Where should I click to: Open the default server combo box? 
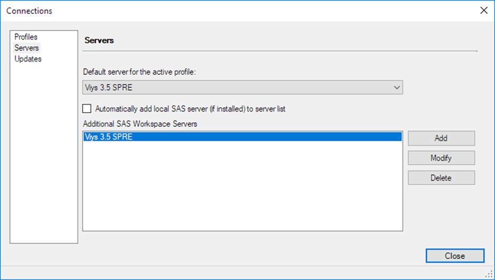237,87
